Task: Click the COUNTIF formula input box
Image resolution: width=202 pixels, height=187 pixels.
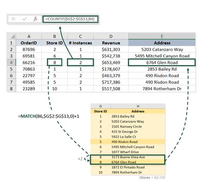Action: [70, 19]
